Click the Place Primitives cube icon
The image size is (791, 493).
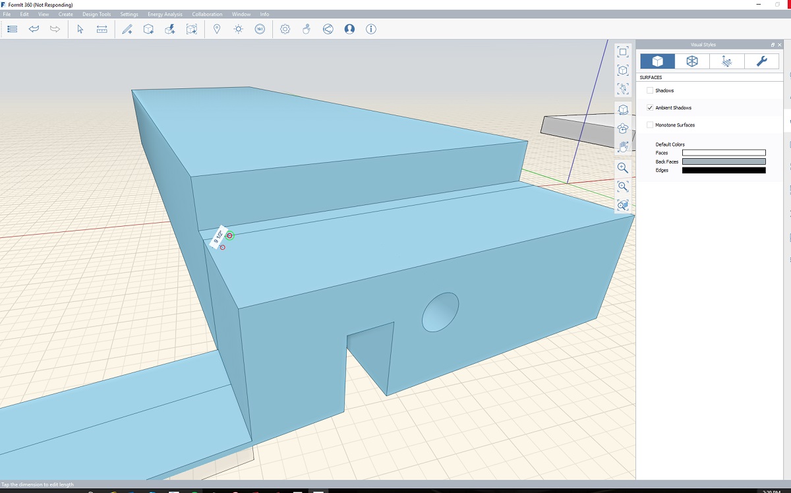(148, 29)
